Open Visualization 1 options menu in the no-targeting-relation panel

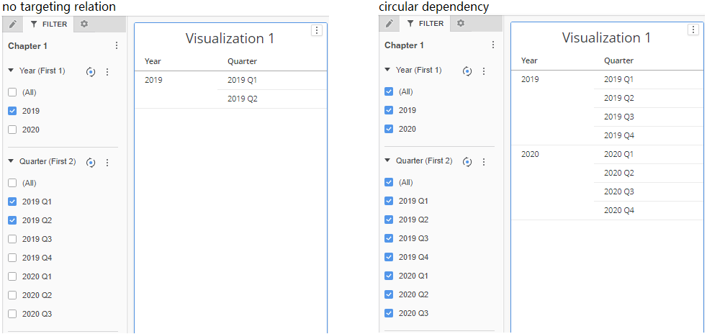click(316, 30)
